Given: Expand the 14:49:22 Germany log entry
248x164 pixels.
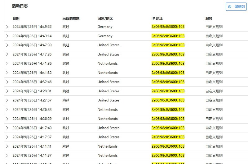Looking at the screenshot, I should click(7, 27).
